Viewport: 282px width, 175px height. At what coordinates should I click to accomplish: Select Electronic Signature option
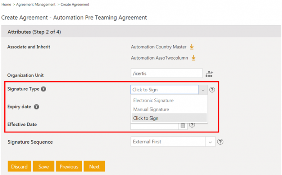click(x=153, y=100)
